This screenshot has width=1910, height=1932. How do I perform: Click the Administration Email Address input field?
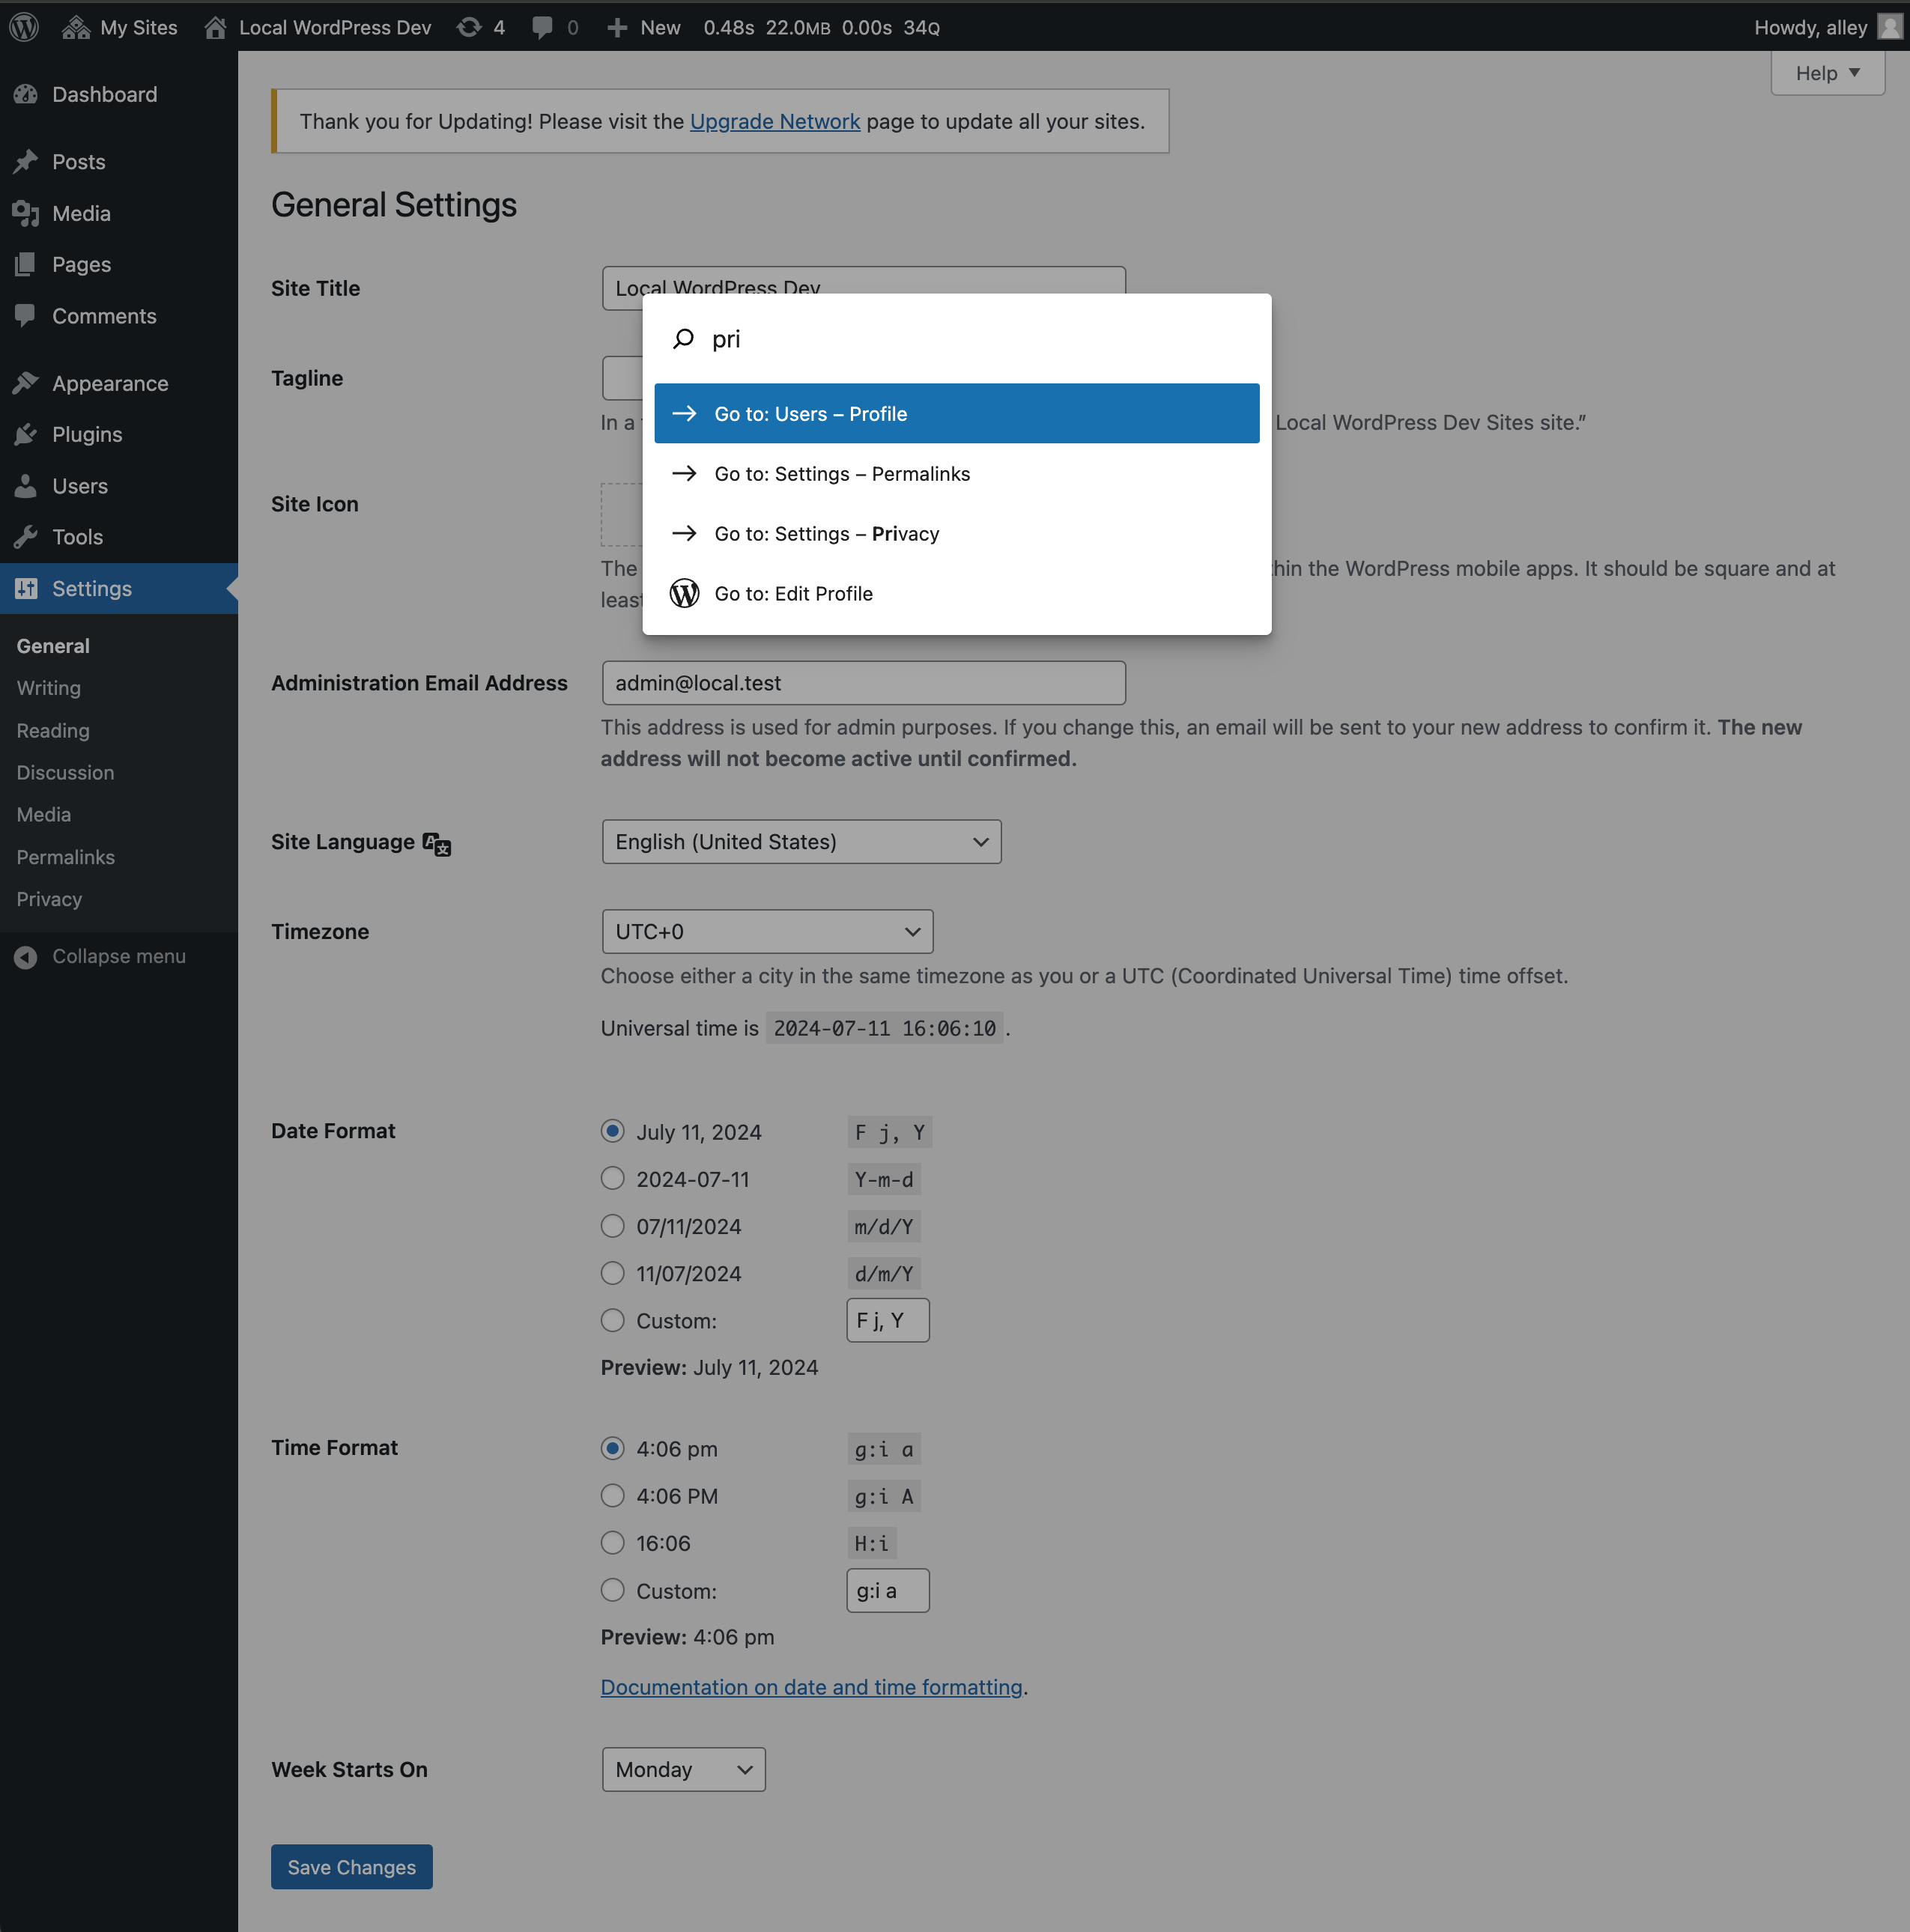pos(862,682)
